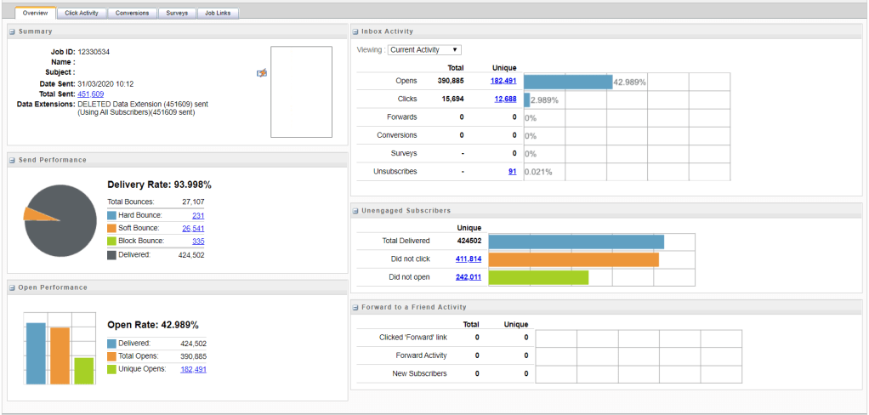The width and height of the screenshot is (869, 415).
Task: Click unique Clicks count 12,688
Action: point(503,99)
